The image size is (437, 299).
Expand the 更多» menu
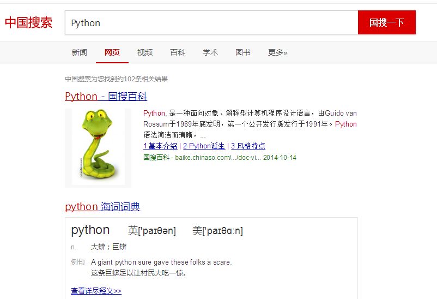point(277,52)
